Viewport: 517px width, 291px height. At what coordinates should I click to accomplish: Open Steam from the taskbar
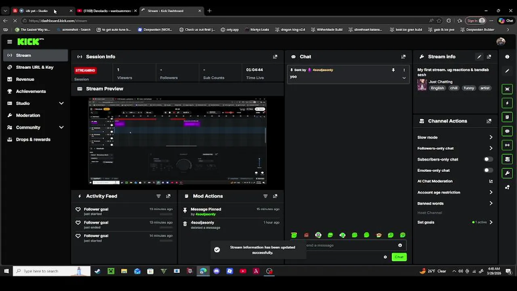[x=97, y=271]
